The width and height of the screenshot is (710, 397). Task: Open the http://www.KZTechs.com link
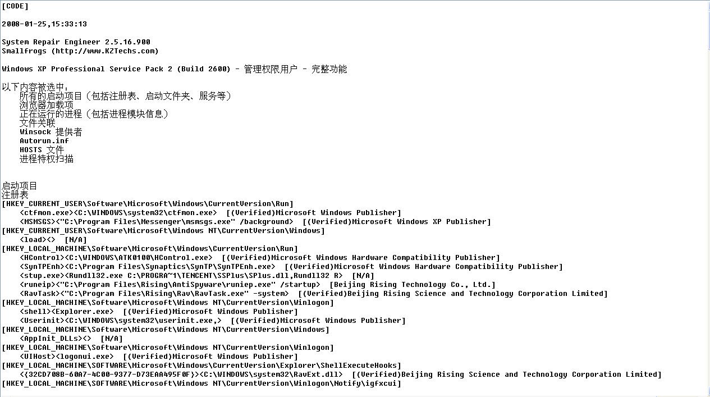105,51
